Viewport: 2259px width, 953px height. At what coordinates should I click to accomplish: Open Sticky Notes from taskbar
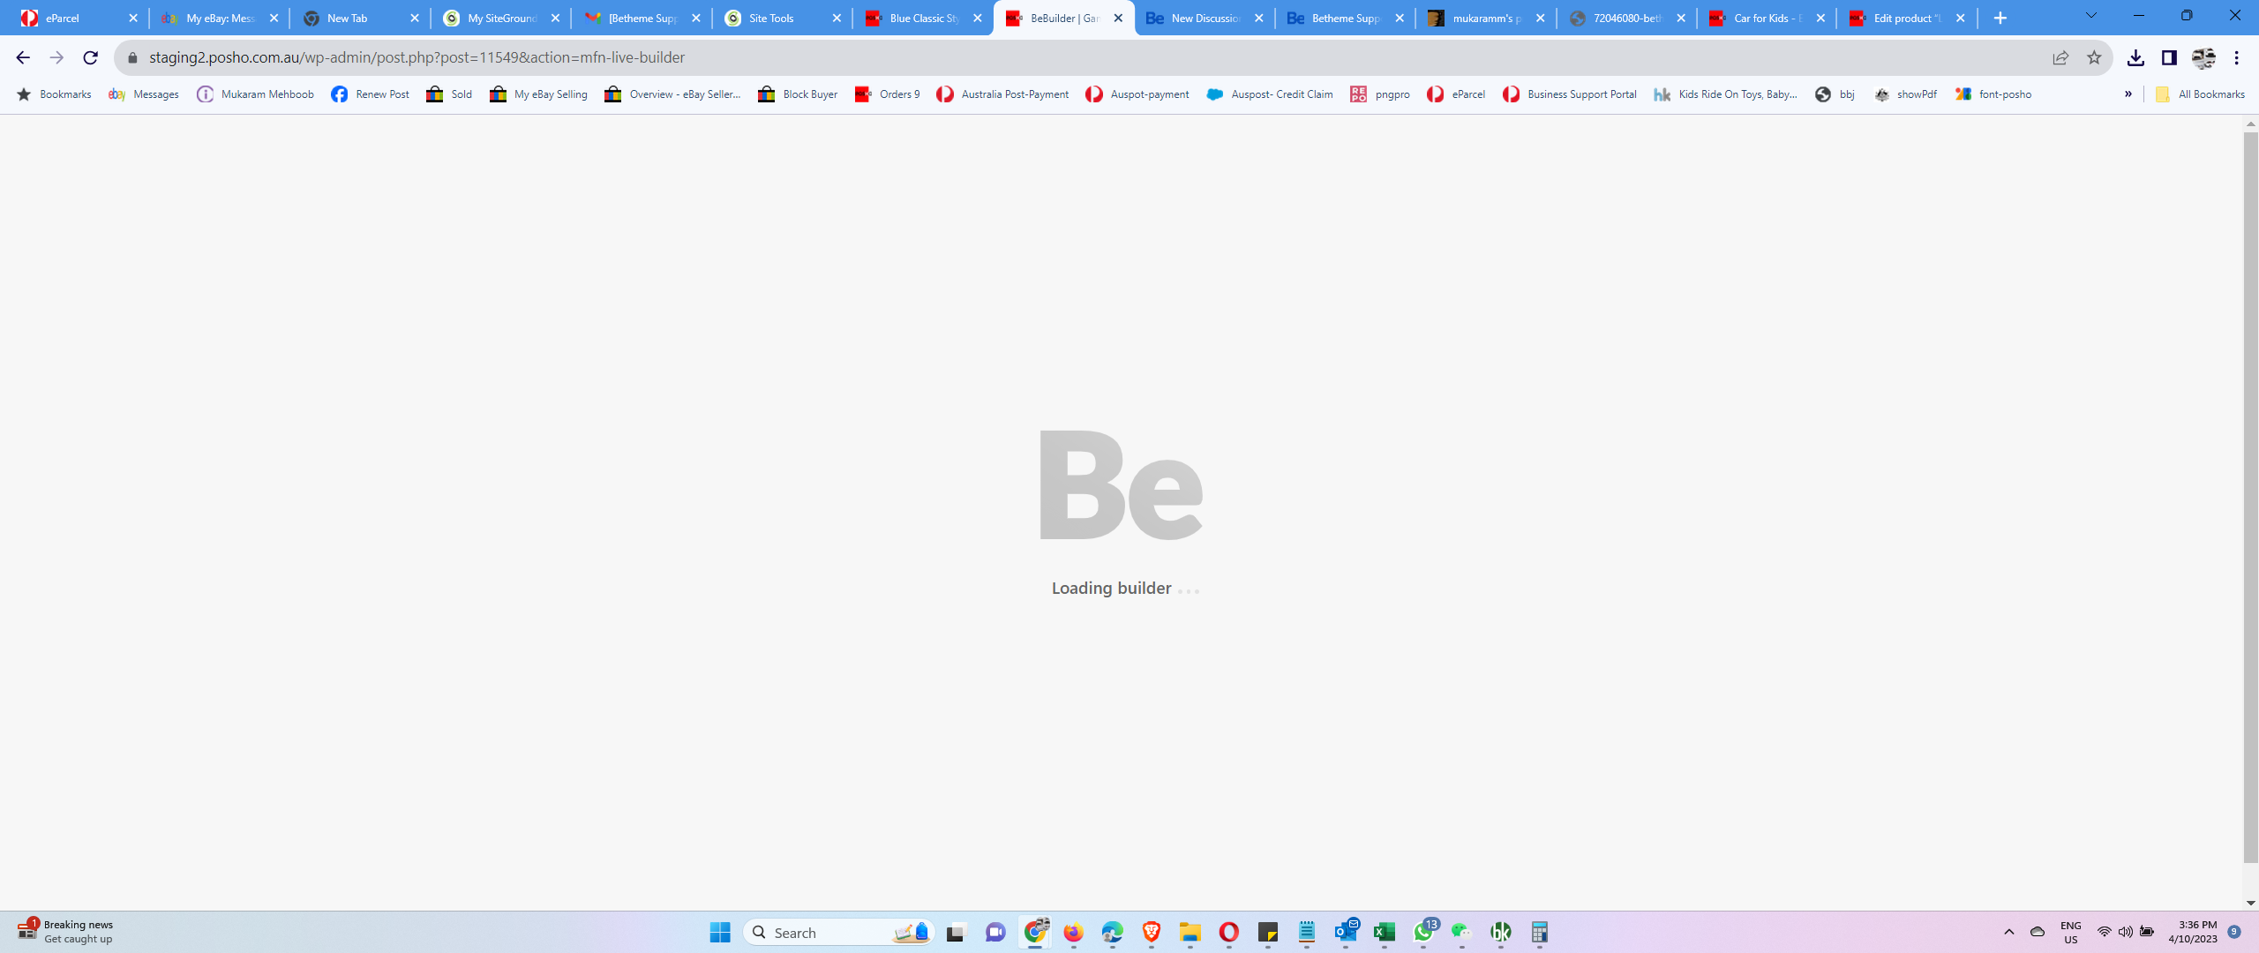coord(1267,933)
